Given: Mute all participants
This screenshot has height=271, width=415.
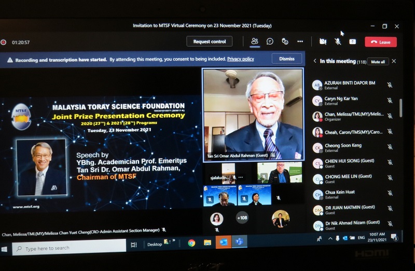Looking at the screenshot, I should coord(378,62).
